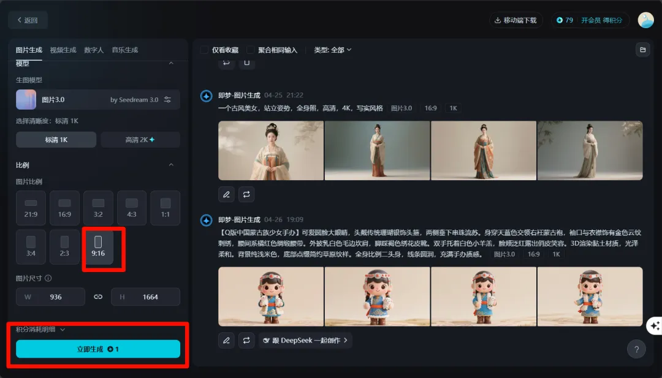Click 开会员 得积分 link

click(x=602, y=20)
